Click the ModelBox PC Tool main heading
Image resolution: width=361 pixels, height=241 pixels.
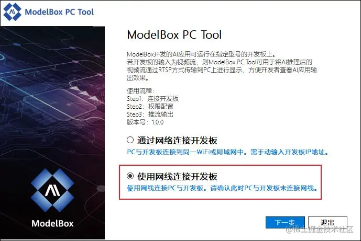pos(174,35)
